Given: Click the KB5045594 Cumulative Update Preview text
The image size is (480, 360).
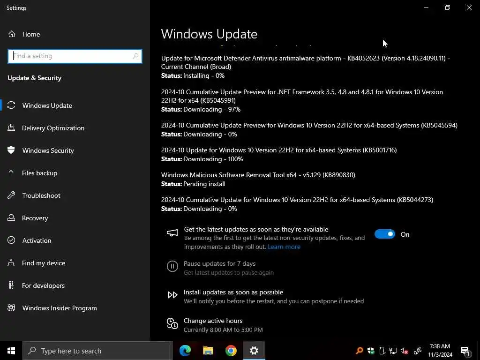Looking at the screenshot, I should (309, 125).
